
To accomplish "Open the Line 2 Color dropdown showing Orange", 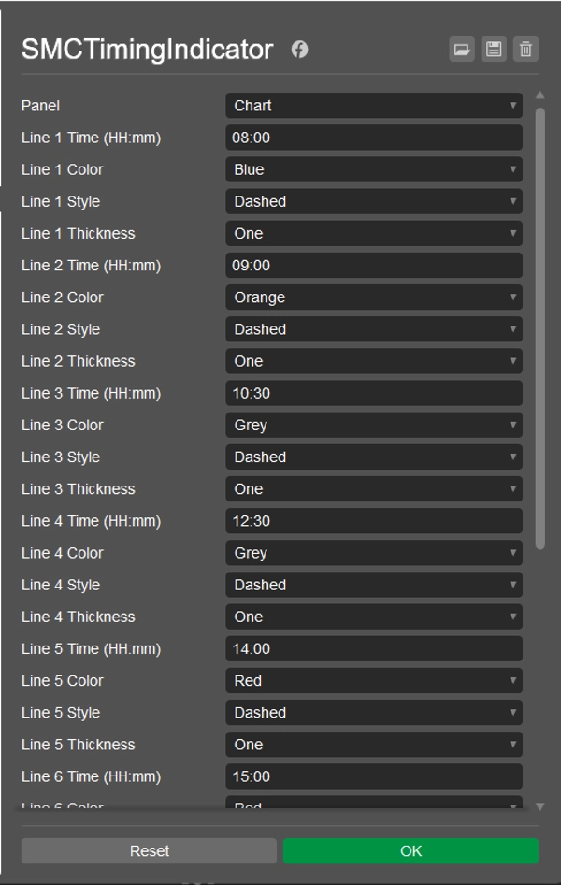I will tap(373, 297).
